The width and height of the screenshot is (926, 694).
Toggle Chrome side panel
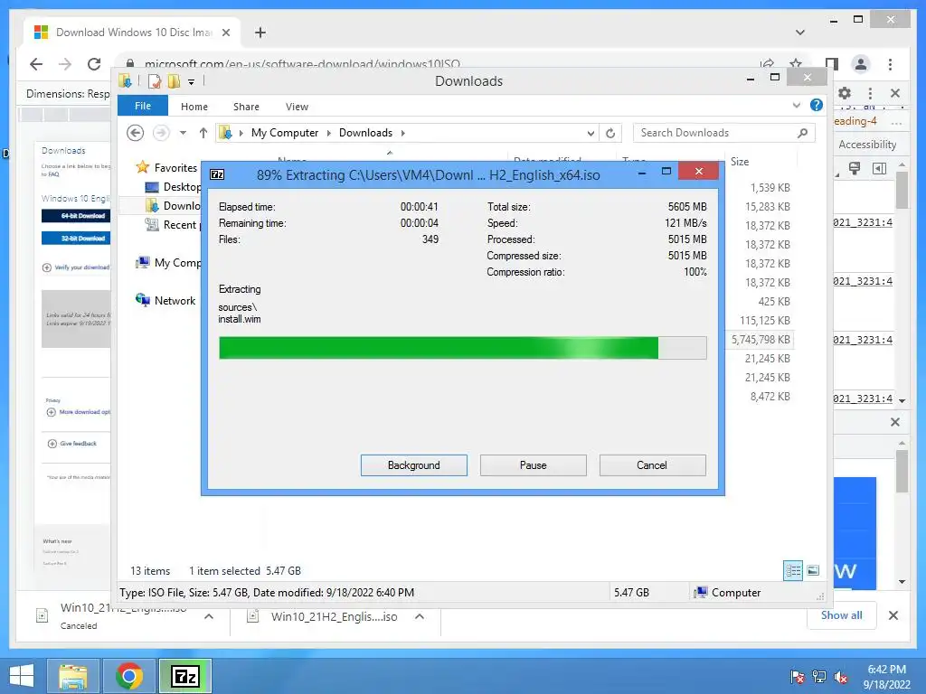tap(832, 64)
